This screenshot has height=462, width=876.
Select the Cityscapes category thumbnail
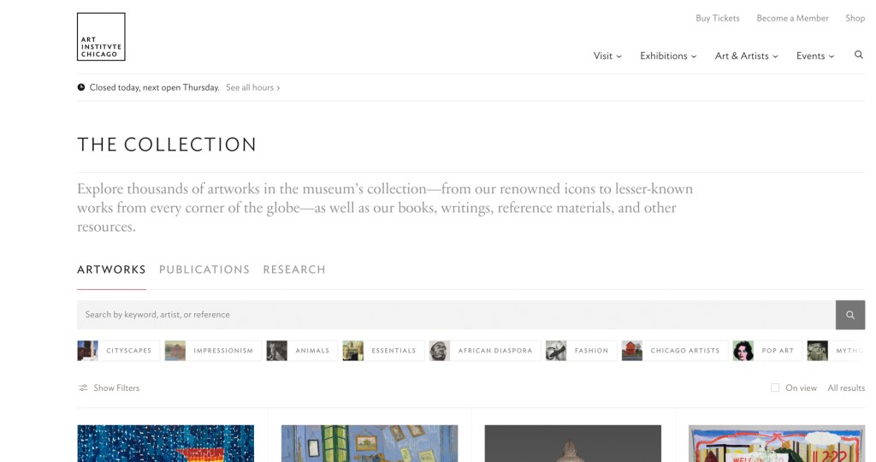[88, 351]
